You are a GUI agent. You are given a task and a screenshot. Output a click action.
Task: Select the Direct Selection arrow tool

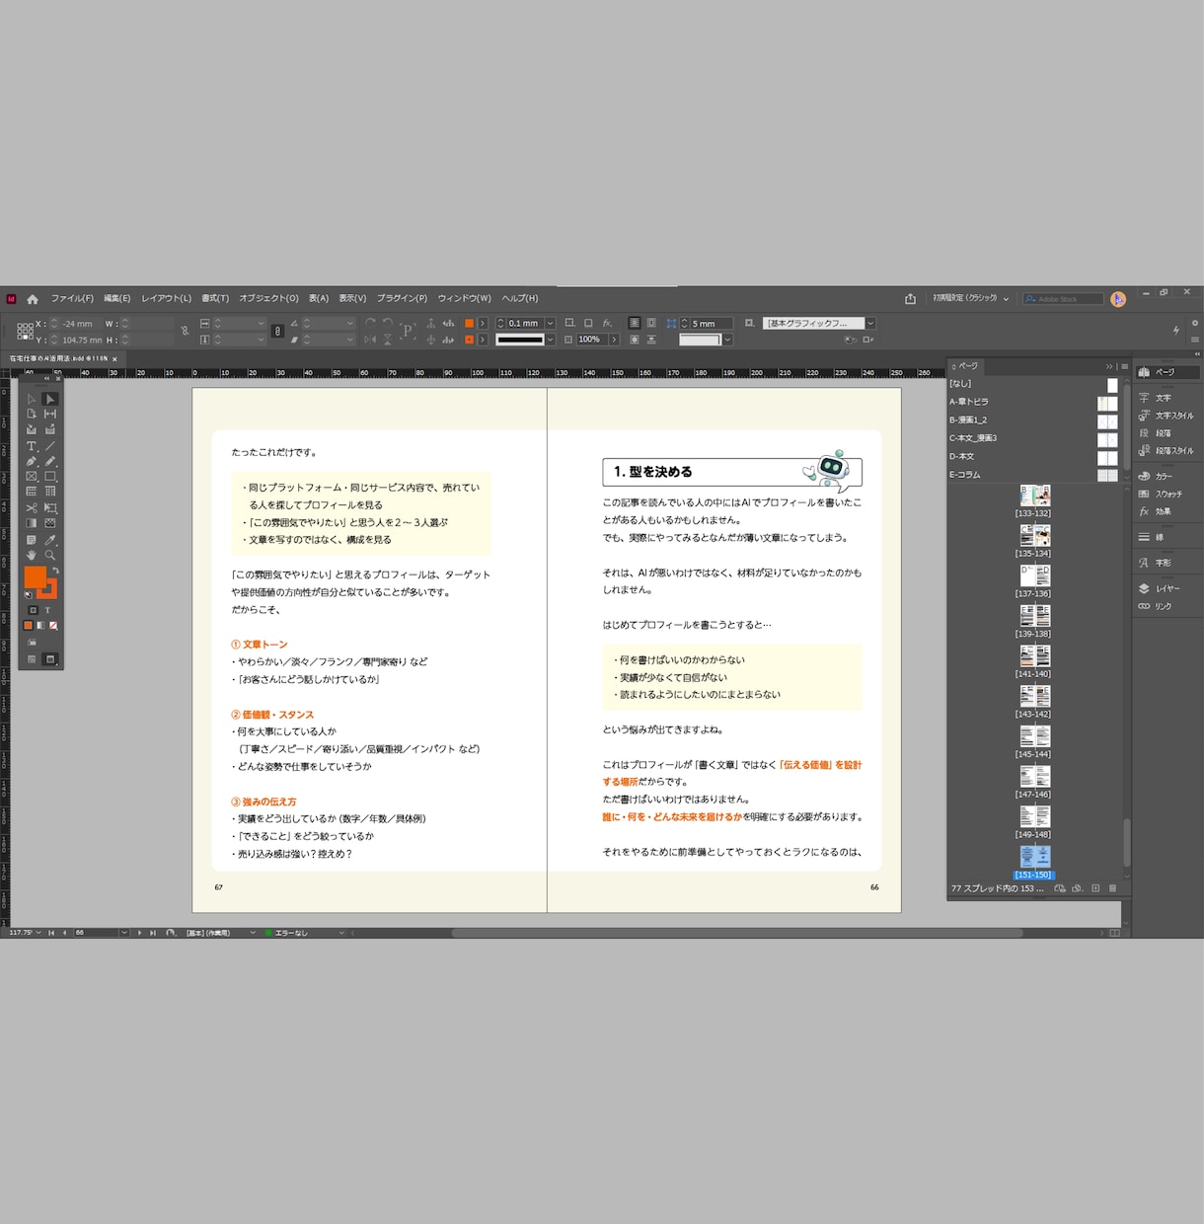50,399
